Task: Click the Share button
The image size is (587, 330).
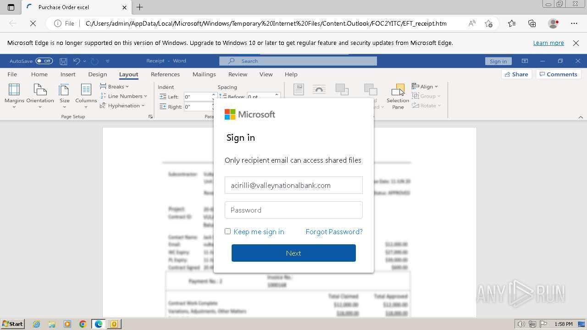Action: 516,74
